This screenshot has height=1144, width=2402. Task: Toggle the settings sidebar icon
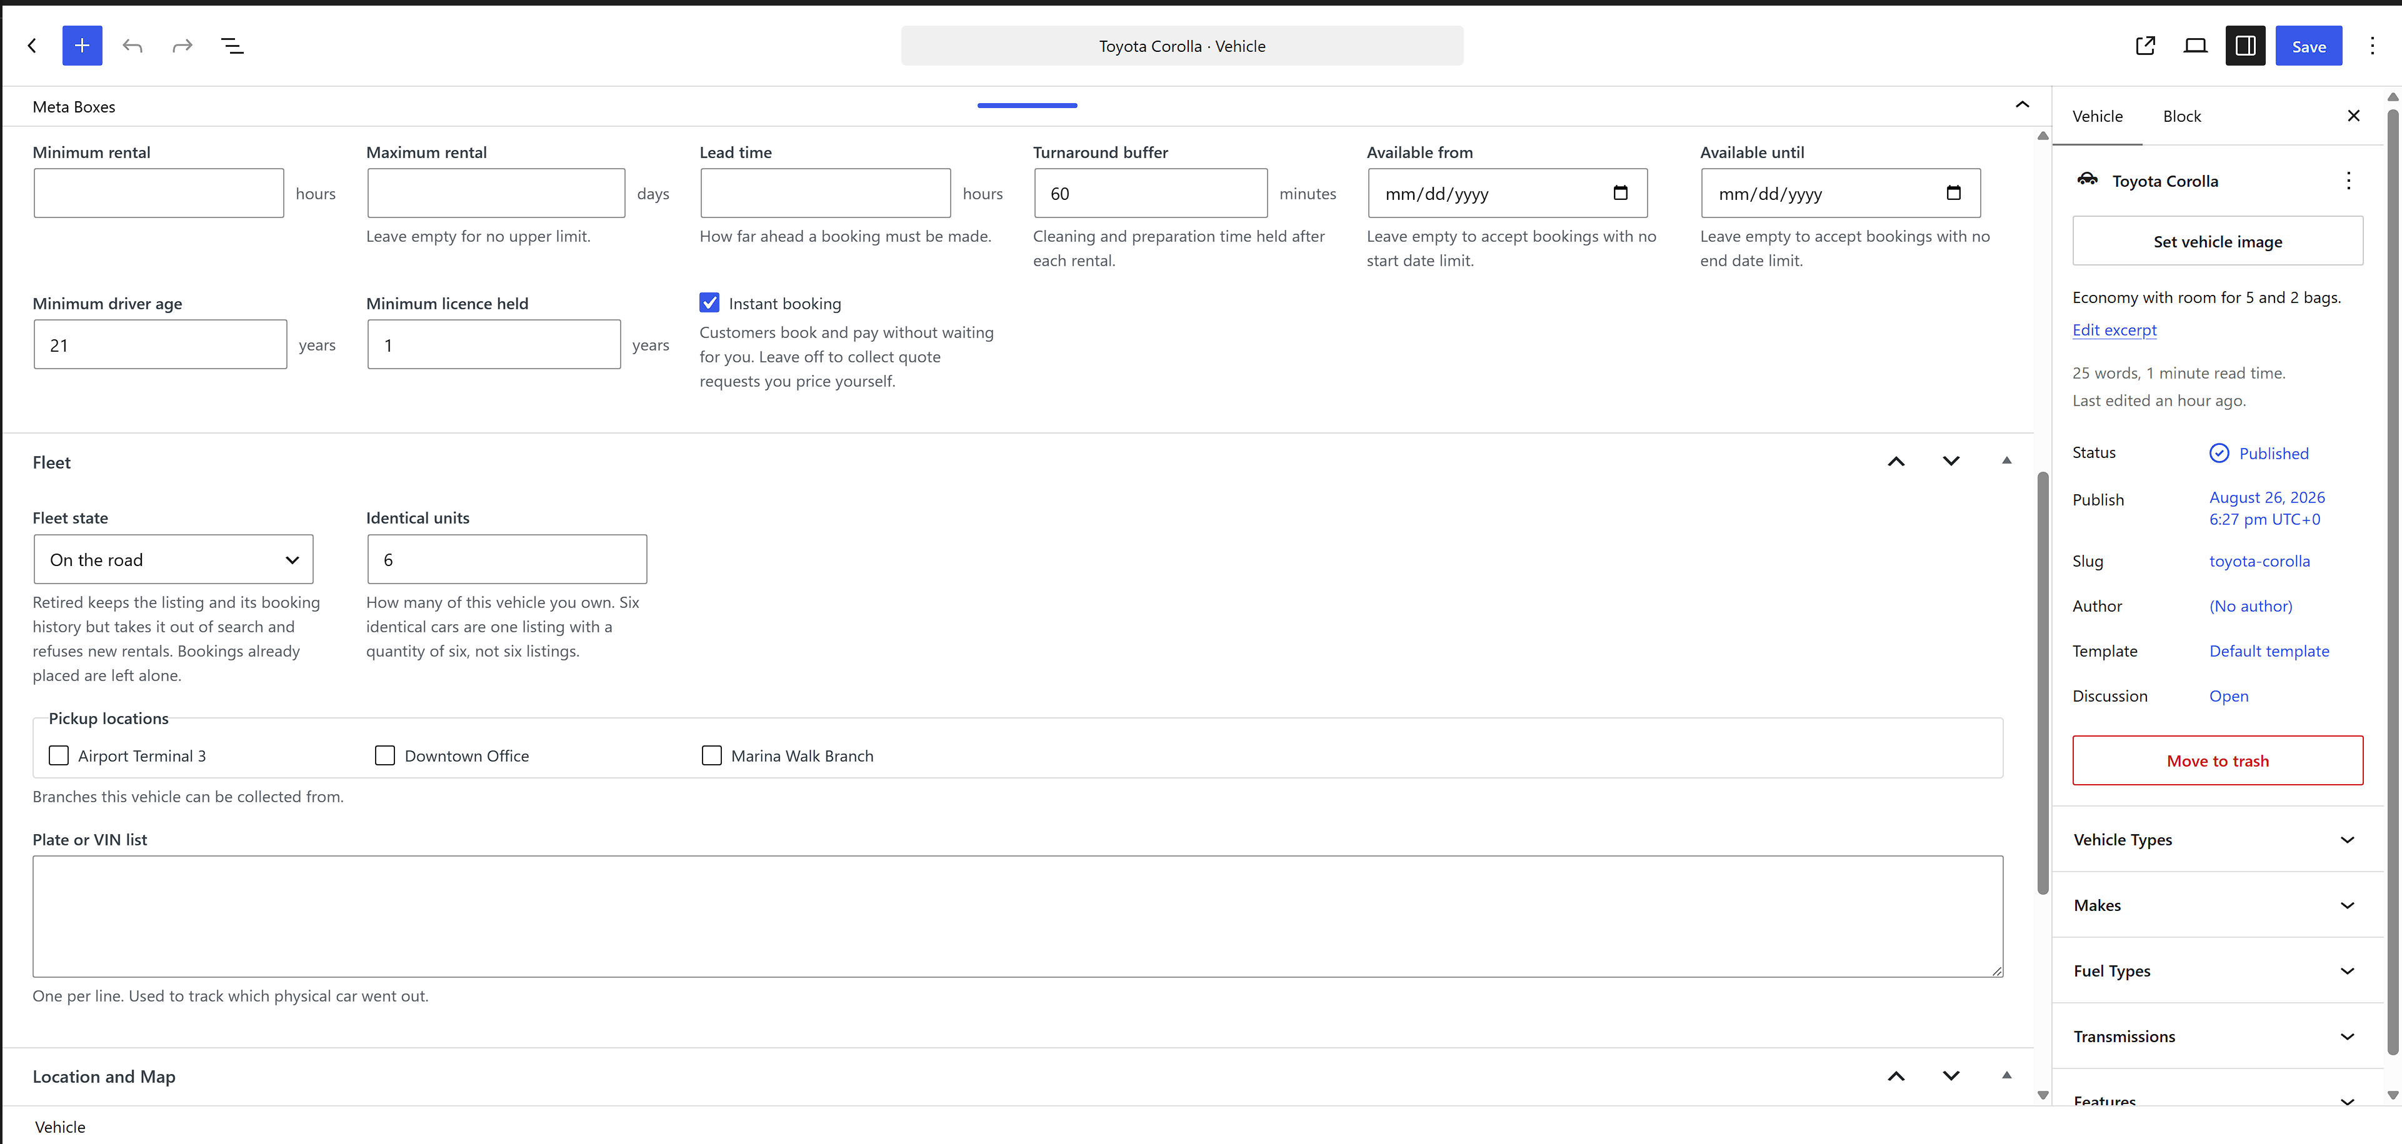pos(2245,46)
